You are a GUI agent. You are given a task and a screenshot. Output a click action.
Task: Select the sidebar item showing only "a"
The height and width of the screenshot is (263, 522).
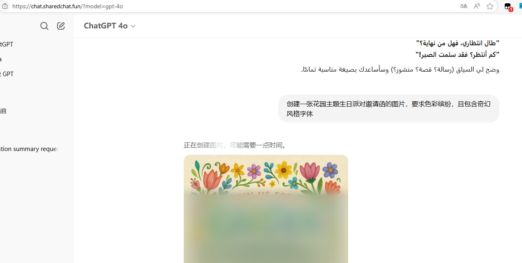[x=1, y=59]
